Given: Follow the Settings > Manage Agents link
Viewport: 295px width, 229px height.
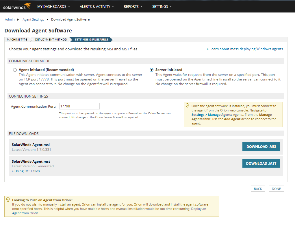Looking at the screenshot, I should click(212, 115).
